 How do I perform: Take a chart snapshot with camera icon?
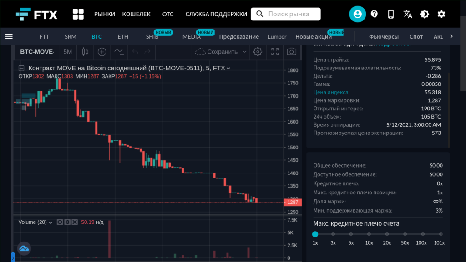click(x=291, y=52)
